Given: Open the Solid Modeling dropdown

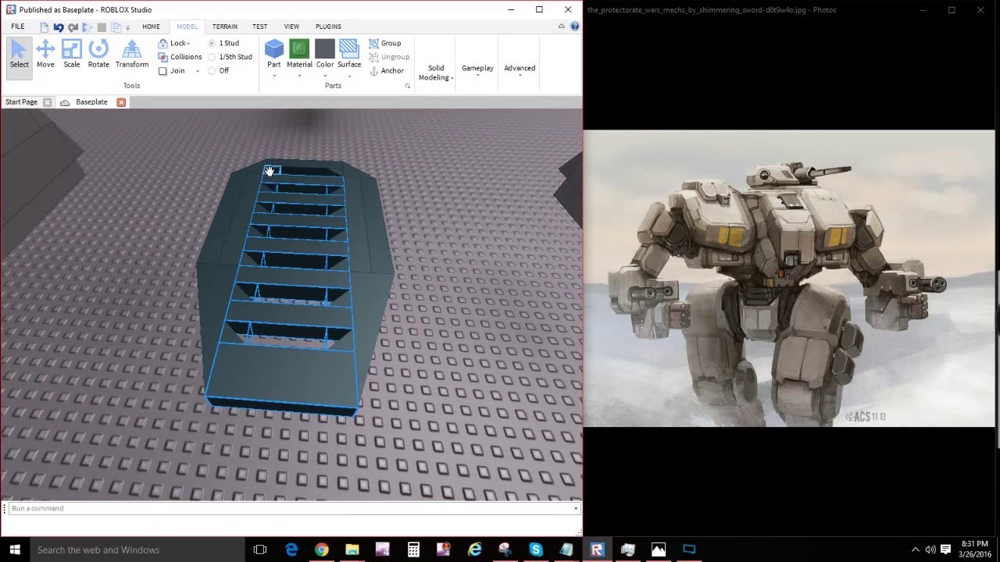Looking at the screenshot, I should [x=436, y=73].
